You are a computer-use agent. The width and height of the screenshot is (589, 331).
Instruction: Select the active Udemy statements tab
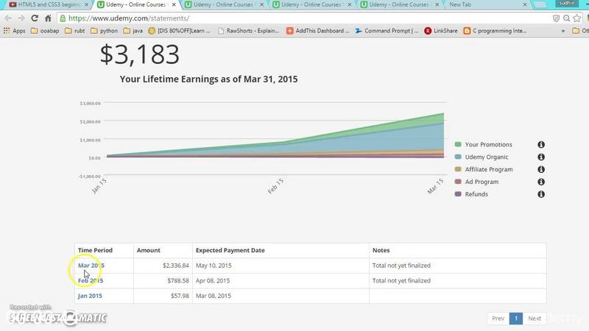pyautogui.click(x=135, y=4)
